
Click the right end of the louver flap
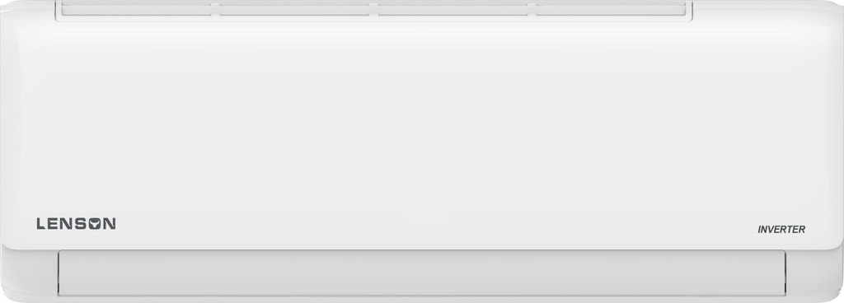pyautogui.click(x=783, y=273)
